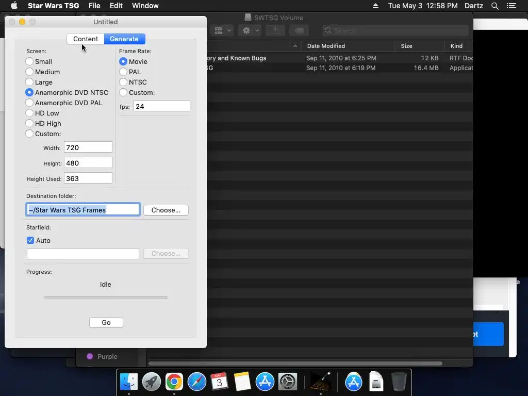Open the Window menu
The height and width of the screenshot is (396, 528).
click(145, 6)
